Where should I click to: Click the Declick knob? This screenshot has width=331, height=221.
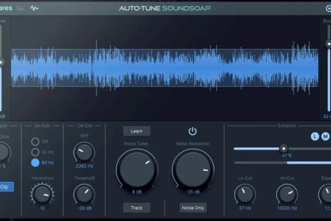(x=3, y=152)
